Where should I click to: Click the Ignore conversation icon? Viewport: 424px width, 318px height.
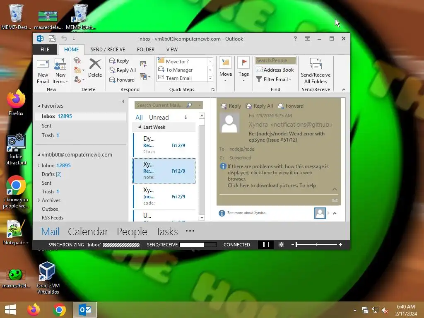pyautogui.click(x=77, y=60)
